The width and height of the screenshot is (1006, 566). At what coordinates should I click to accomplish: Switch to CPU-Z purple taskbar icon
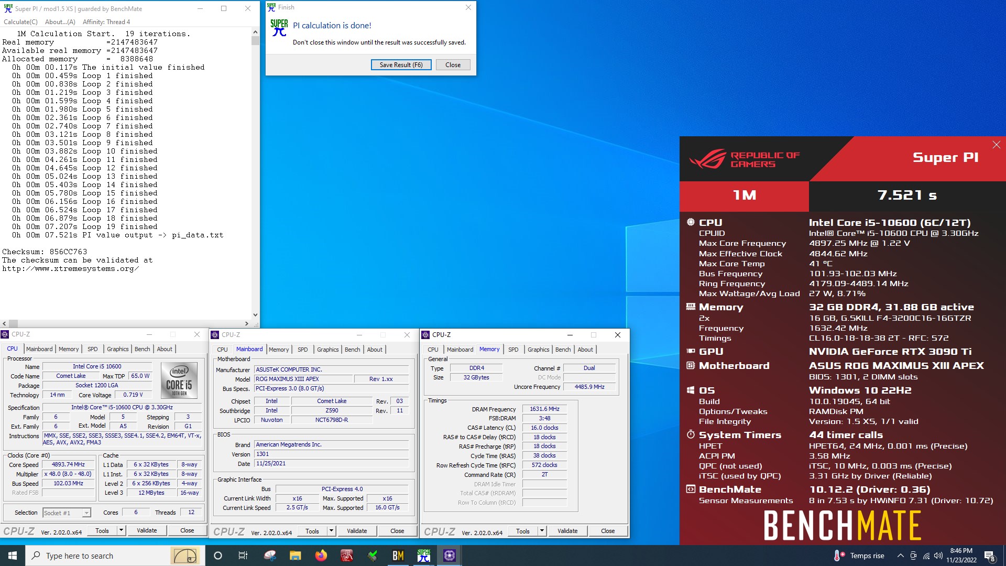pyautogui.click(x=450, y=556)
